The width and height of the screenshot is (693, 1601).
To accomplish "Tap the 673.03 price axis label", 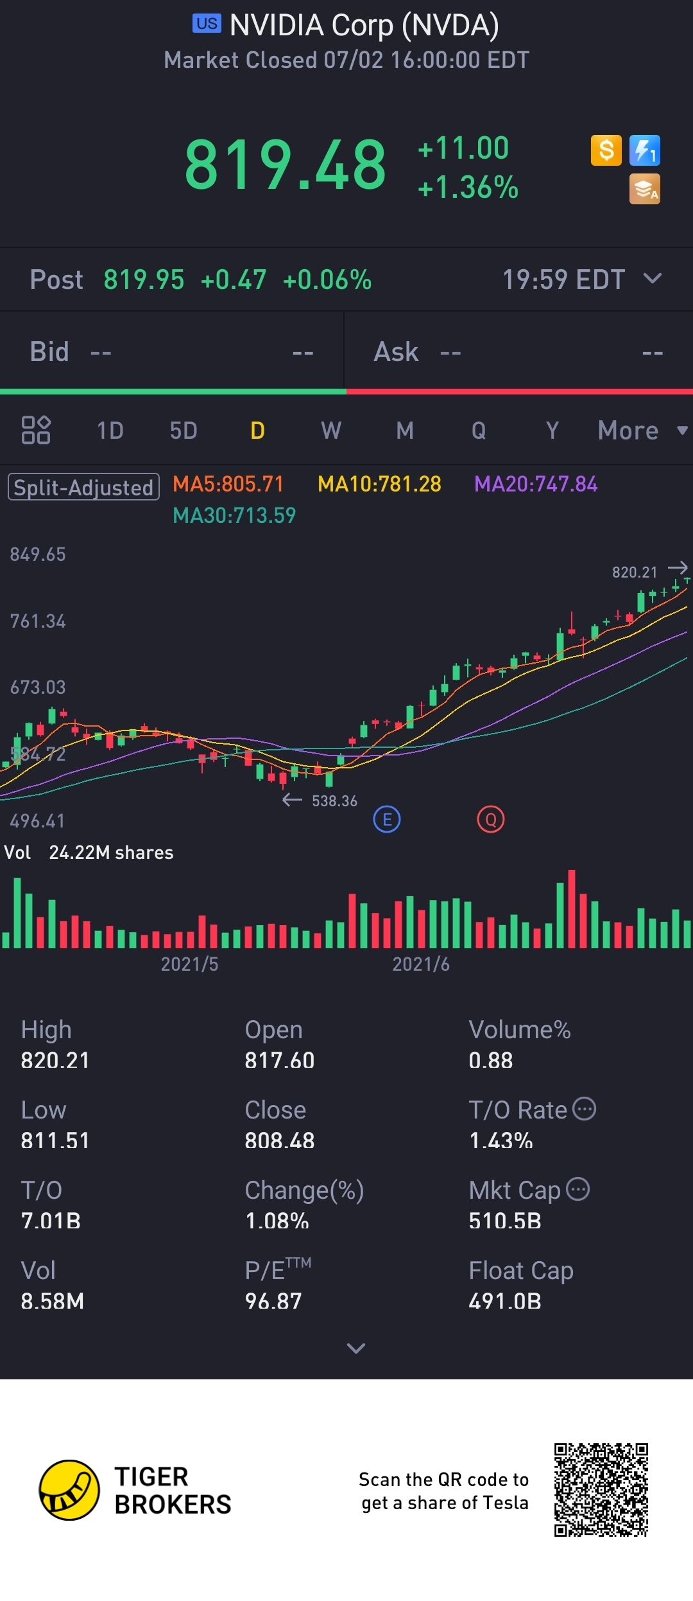I will point(38,687).
